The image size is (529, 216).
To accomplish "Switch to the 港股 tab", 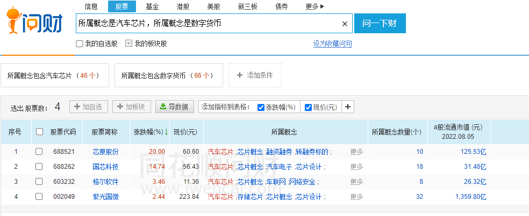I will (x=183, y=7).
